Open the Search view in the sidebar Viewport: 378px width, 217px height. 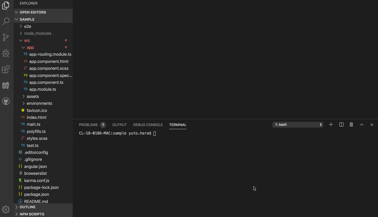coord(6,21)
